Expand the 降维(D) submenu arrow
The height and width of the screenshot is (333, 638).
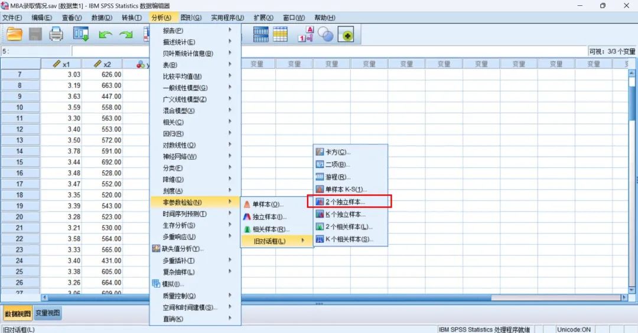pyautogui.click(x=230, y=179)
